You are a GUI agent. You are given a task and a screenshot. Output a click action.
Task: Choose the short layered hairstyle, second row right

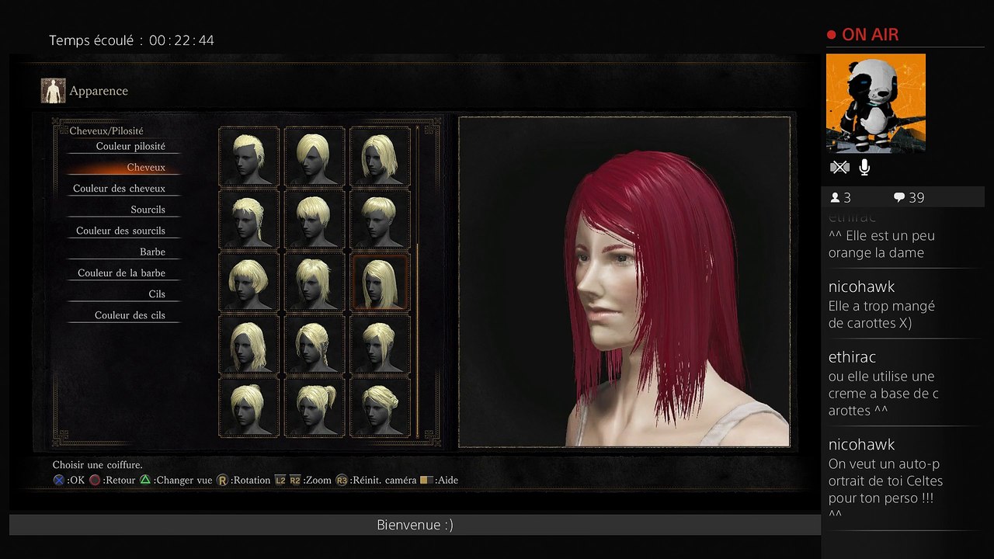click(381, 219)
